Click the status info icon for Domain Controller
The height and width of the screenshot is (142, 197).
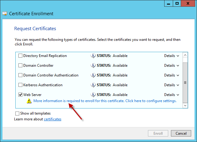point(93,66)
